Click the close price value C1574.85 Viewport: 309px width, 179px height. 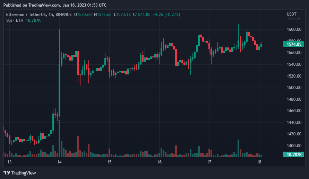[x=142, y=15]
